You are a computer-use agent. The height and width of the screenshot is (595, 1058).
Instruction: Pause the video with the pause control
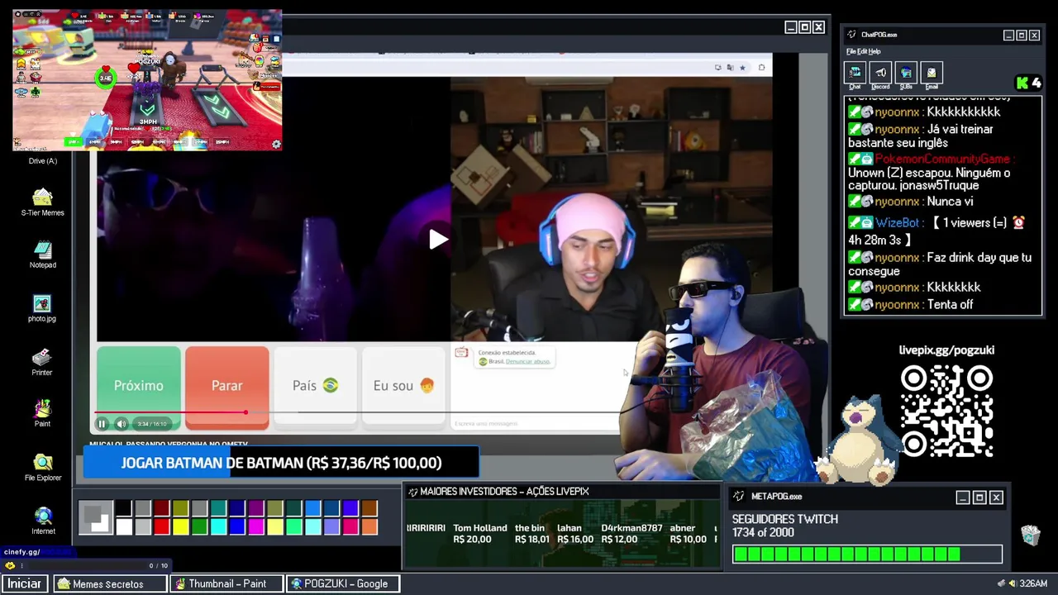pos(102,424)
